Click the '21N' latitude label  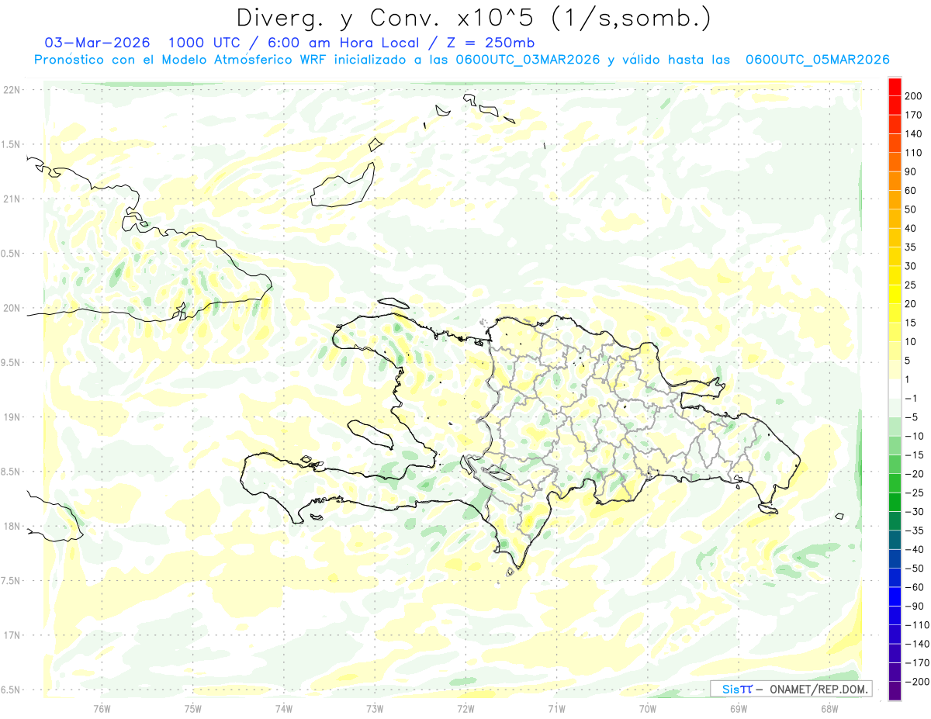click(x=12, y=199)
